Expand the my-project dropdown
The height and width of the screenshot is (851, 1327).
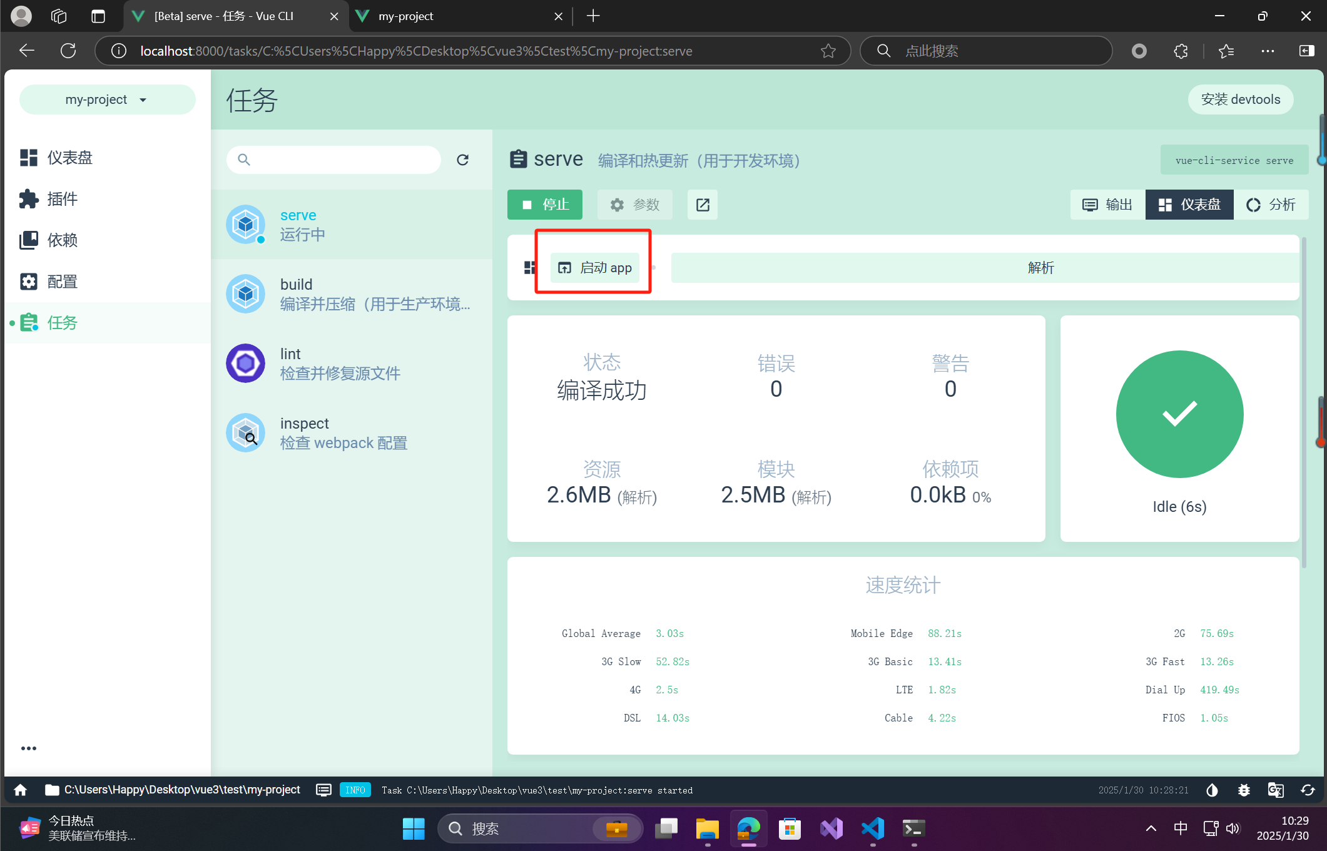pyautogui.click(x=107, y=99)
